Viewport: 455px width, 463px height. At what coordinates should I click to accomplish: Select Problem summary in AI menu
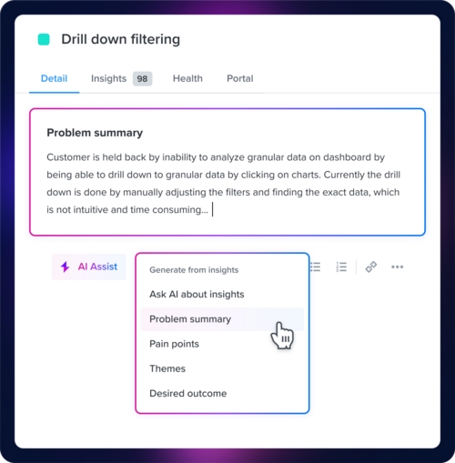(222, 319)
